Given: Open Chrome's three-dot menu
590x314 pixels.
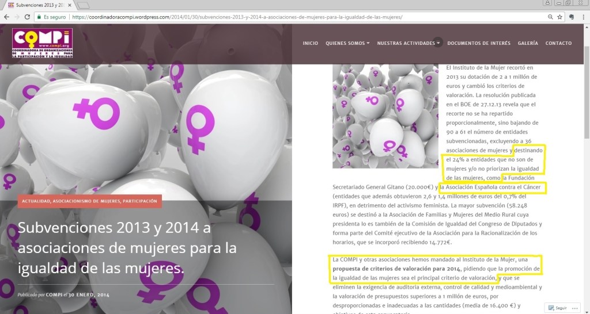Looking at the screenshot, I should (x=583, y=17).
